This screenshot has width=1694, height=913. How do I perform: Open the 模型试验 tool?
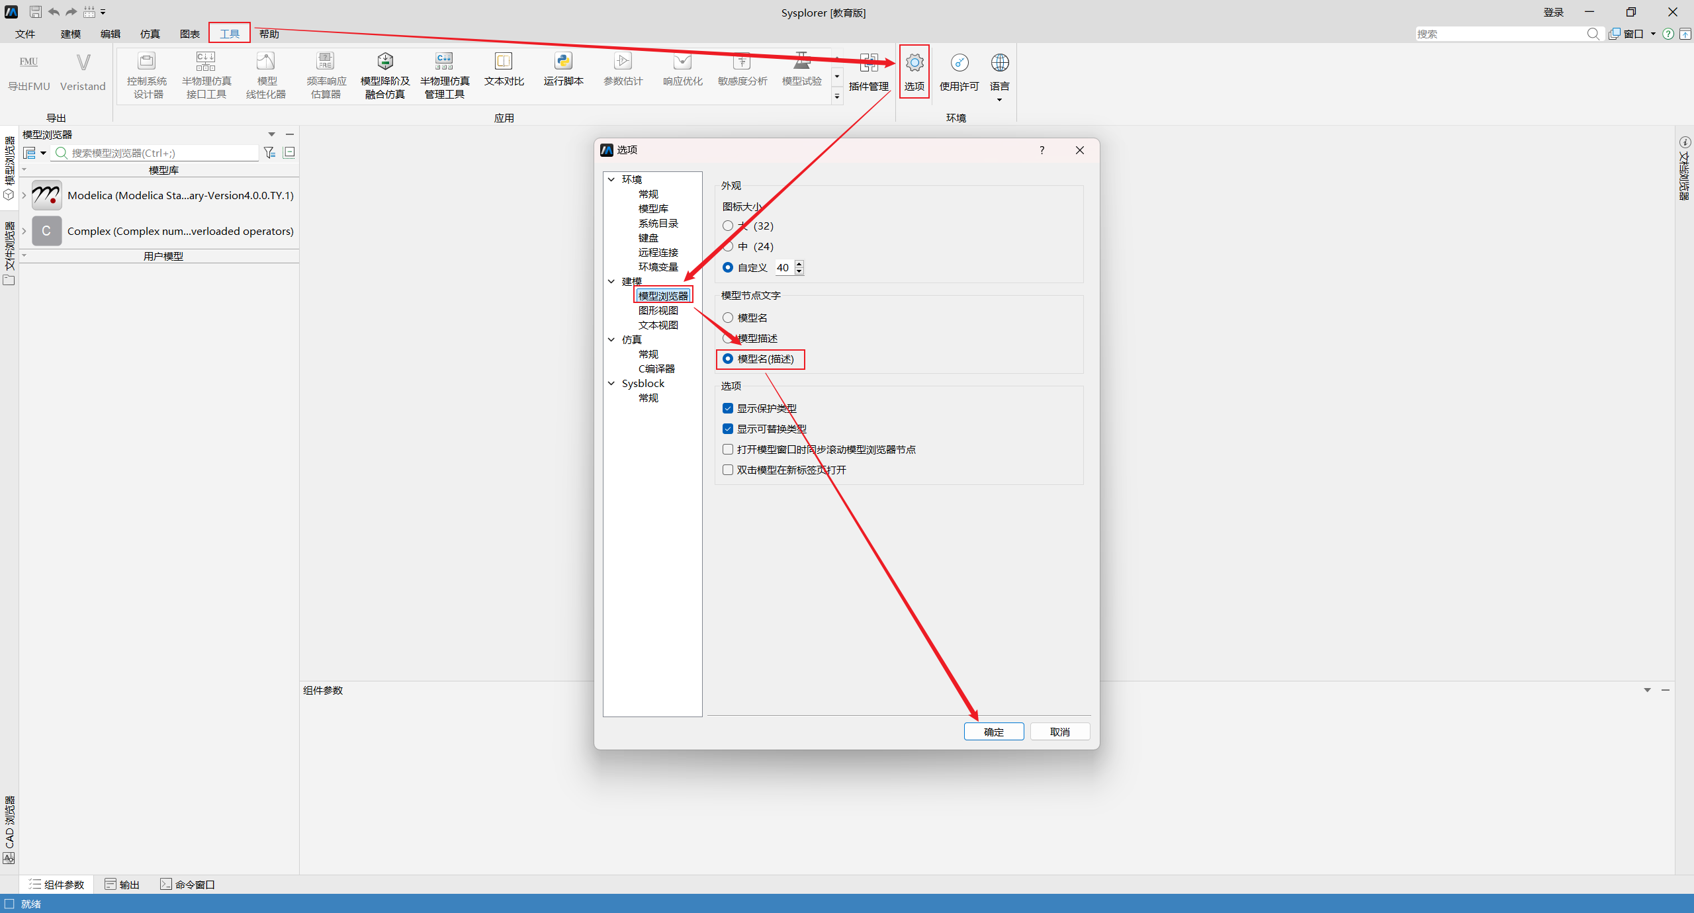802,69
